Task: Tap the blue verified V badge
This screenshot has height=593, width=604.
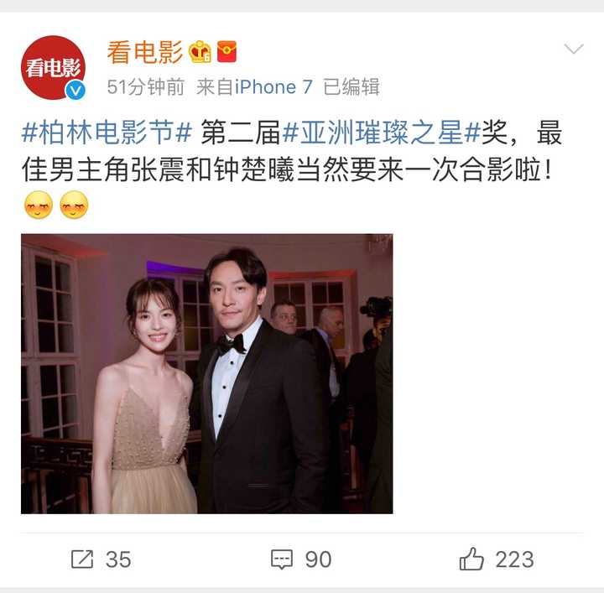Action: tap(75, 91)
